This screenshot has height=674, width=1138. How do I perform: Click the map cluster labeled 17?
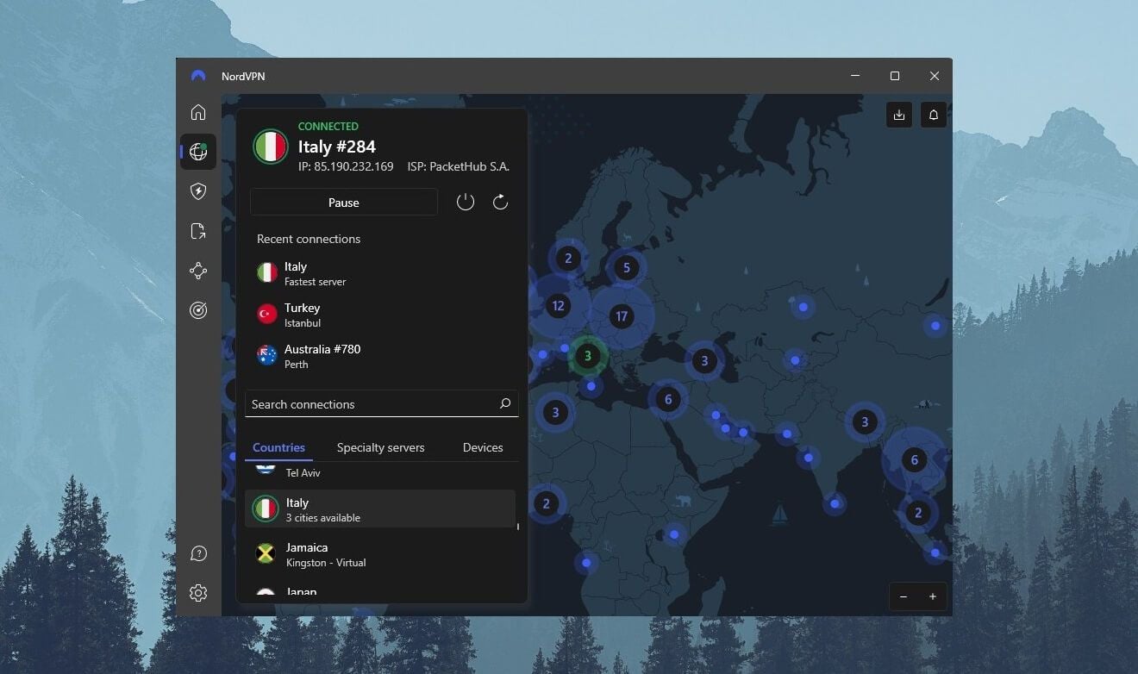[622, 316]
